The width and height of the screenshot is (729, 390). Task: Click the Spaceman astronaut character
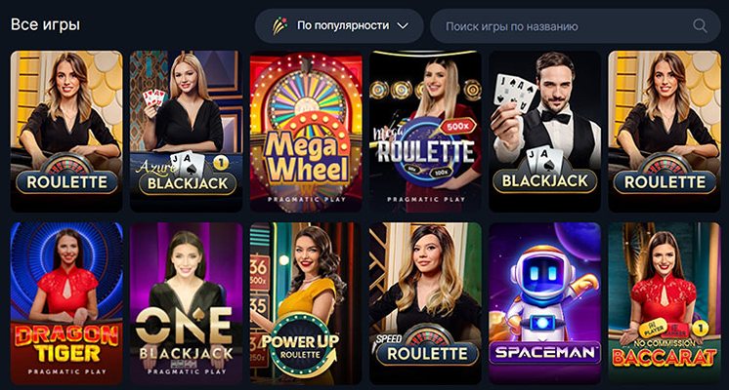point(543,289)
